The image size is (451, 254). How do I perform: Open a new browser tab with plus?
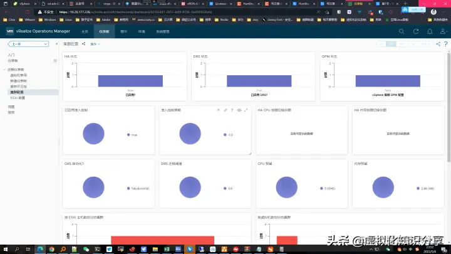405,4
